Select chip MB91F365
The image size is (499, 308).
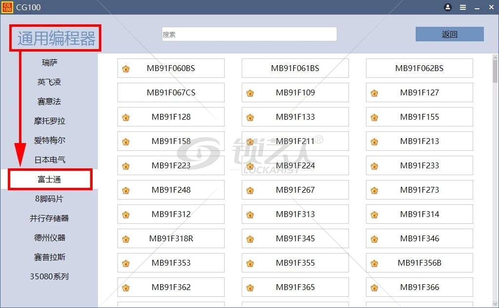295,287
